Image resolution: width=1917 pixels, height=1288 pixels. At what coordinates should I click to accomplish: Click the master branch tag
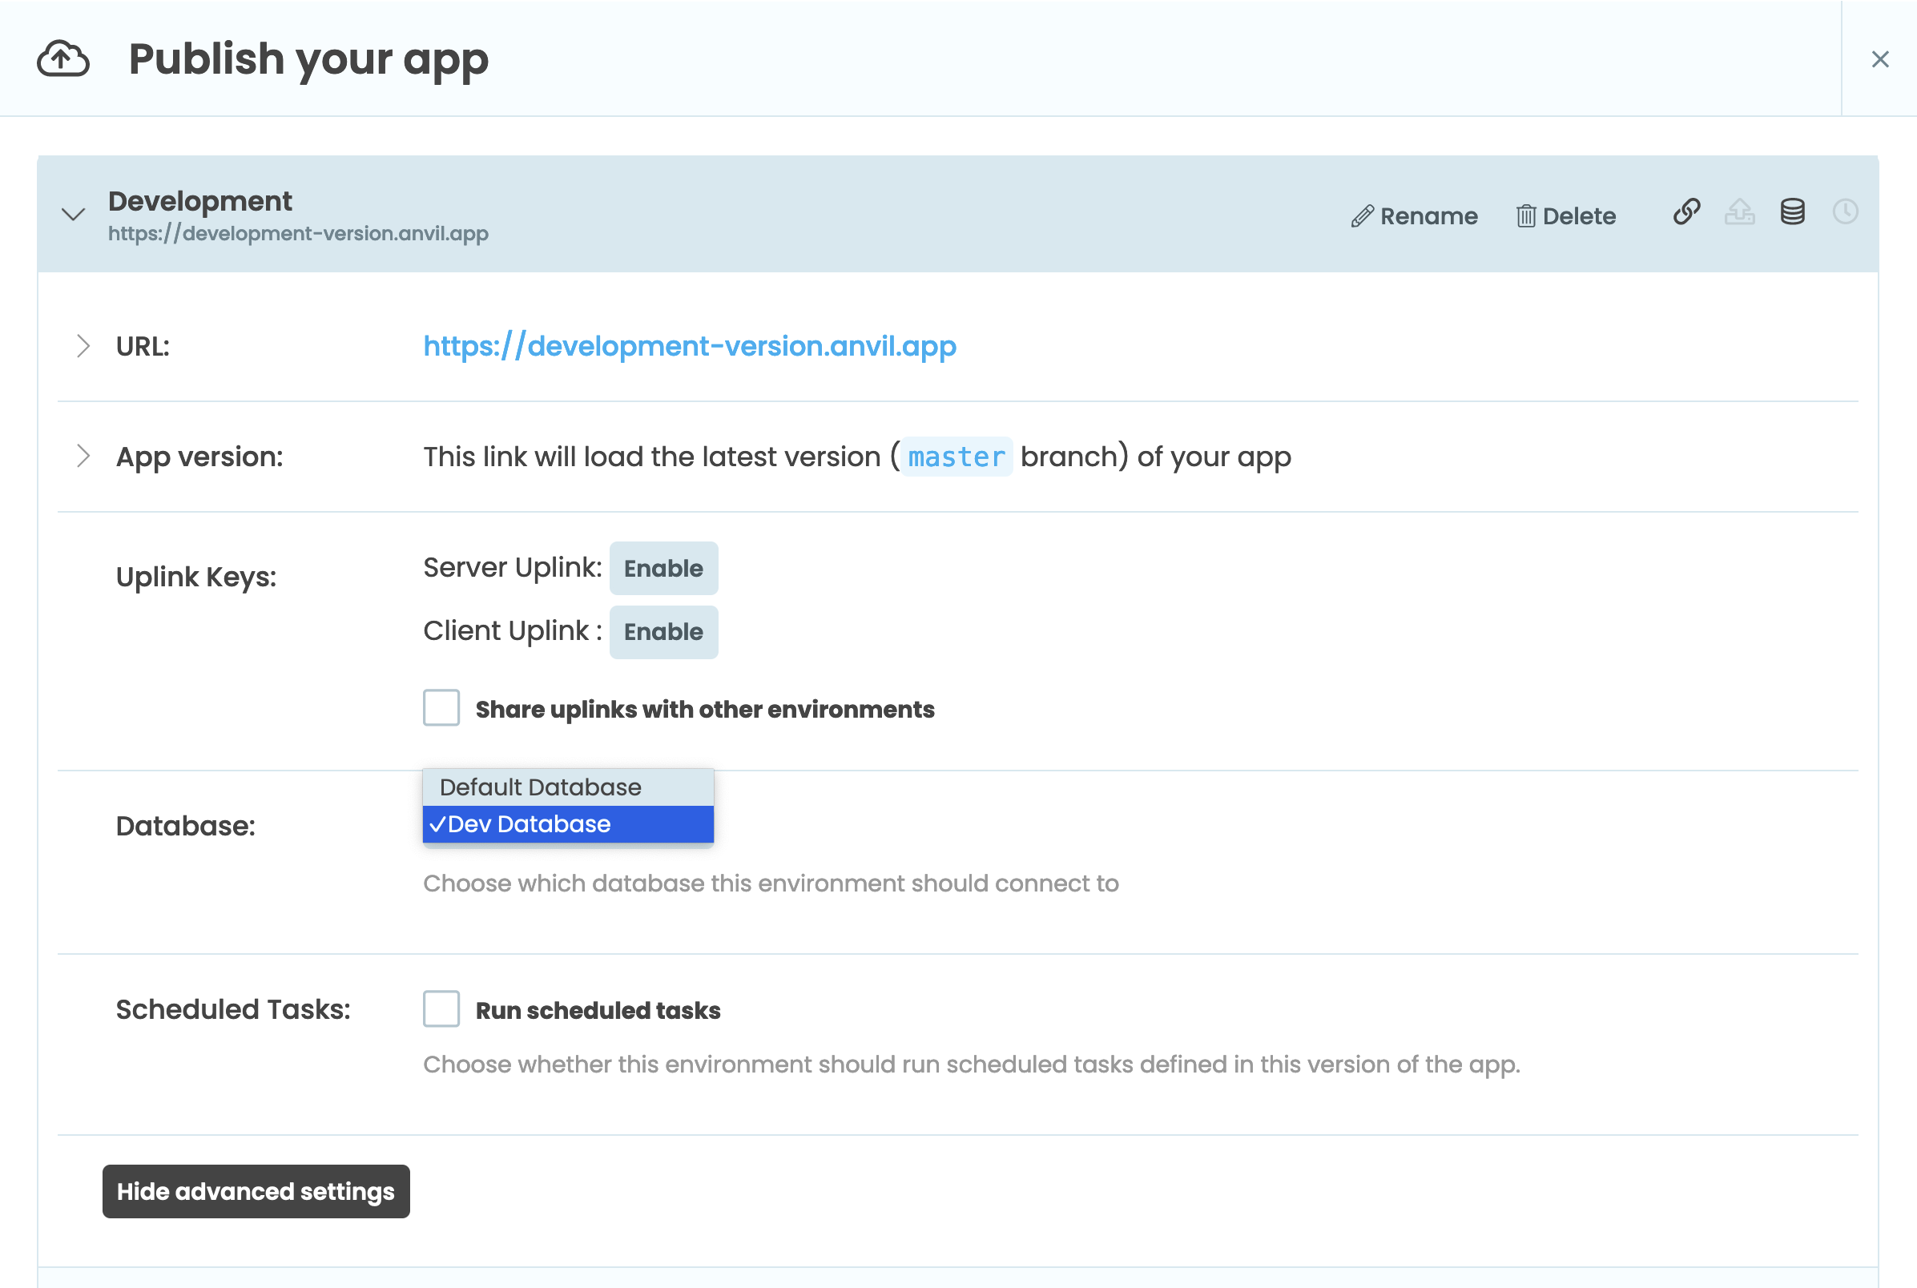[956, 457]
